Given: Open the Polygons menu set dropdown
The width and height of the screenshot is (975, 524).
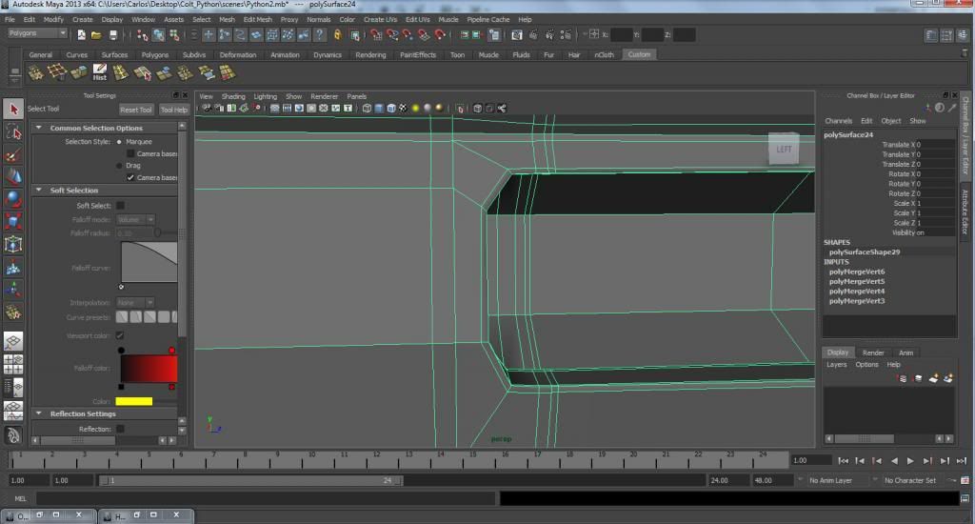Looking at the screenshot, I should (37, 33).
